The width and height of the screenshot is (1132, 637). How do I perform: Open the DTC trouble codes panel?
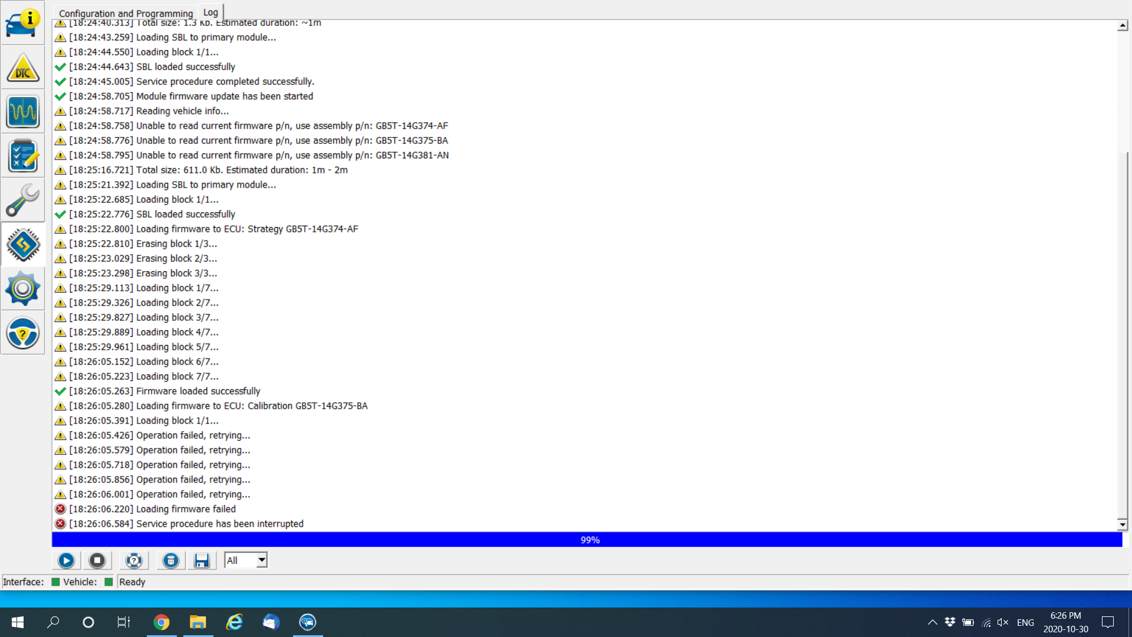22,67
